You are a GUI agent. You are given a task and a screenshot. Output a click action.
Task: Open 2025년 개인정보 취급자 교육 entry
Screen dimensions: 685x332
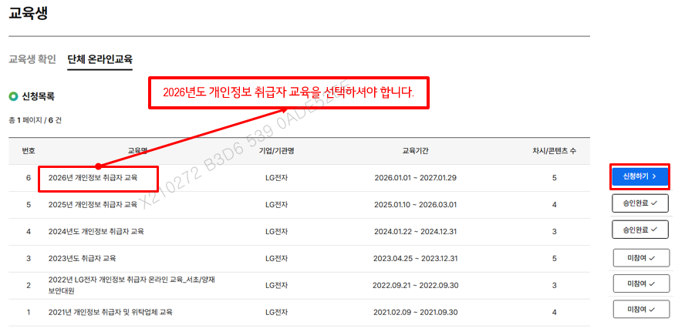(x=93, y=205)
